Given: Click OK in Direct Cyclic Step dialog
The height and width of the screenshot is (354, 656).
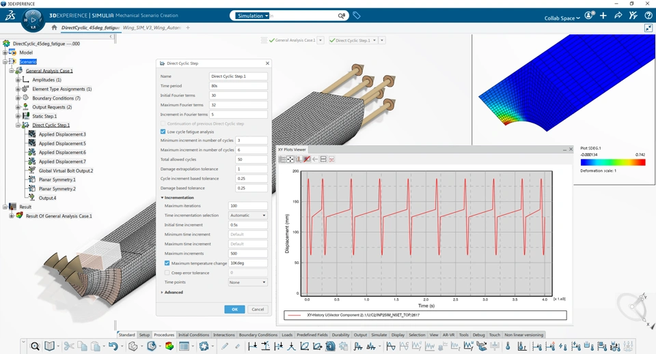Looking at the screenshot, I should 234,310.
